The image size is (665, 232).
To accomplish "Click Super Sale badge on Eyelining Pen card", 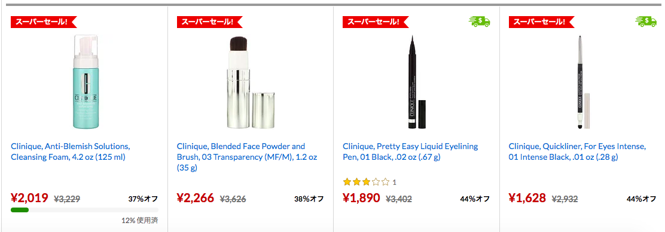I will (x=376, y=22).
